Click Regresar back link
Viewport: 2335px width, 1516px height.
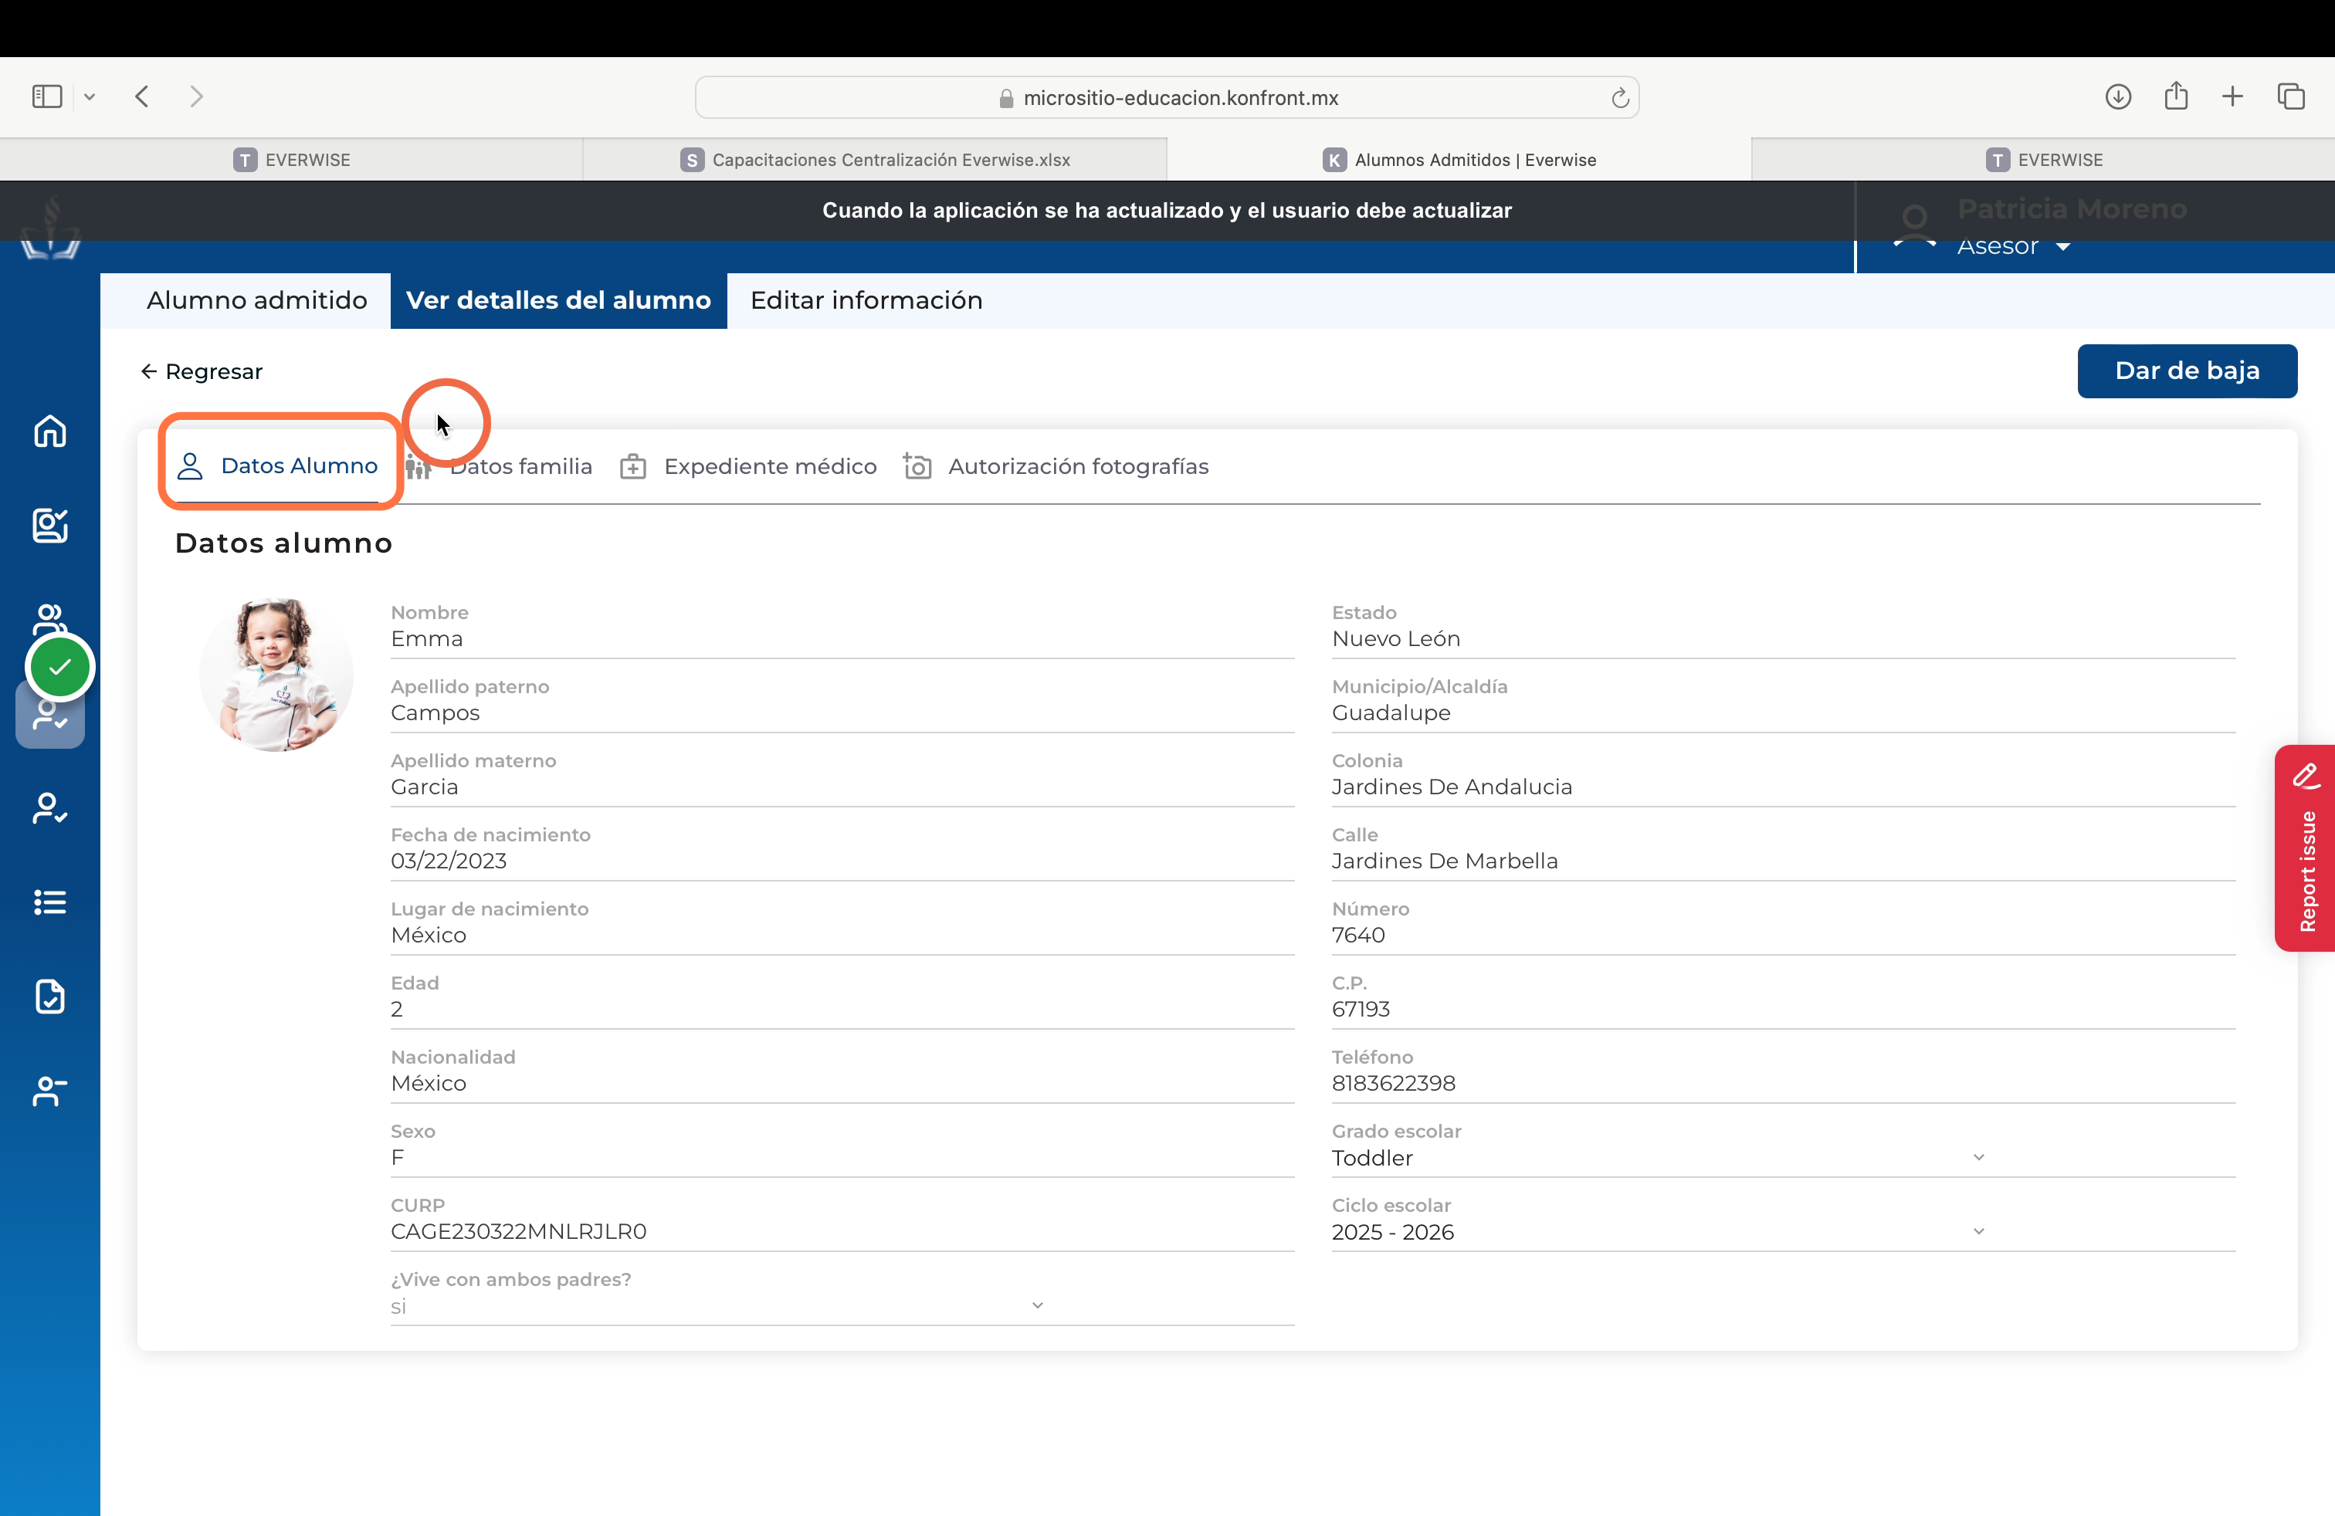[201, 371]
